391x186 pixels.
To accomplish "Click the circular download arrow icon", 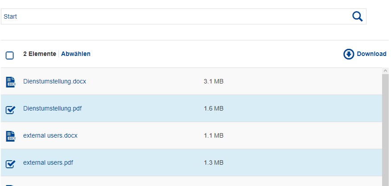I will 349,54.
